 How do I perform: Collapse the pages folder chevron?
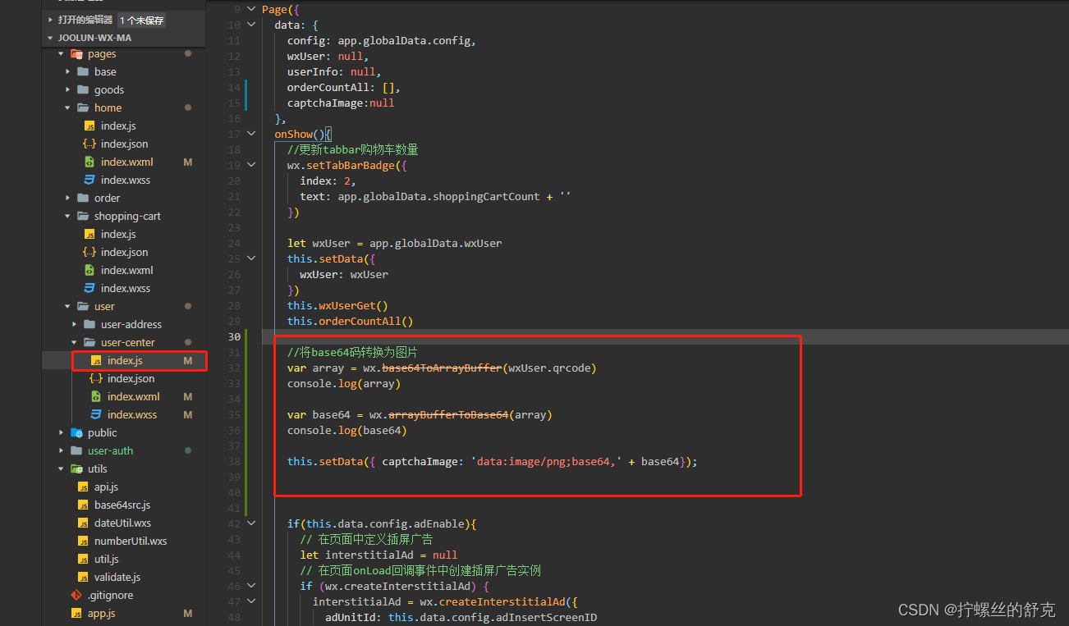point(61,54)
